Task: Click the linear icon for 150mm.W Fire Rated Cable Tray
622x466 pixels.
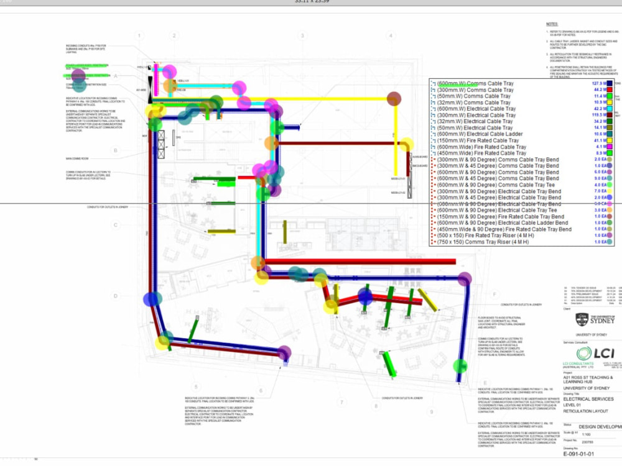Action: click(x=434, y=140)
